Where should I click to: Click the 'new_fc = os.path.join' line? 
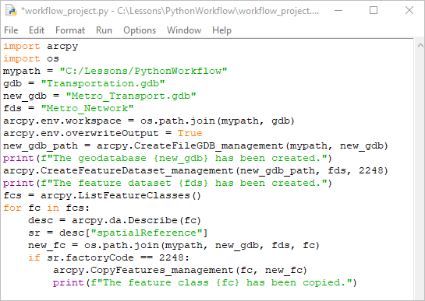pos(174,245)
